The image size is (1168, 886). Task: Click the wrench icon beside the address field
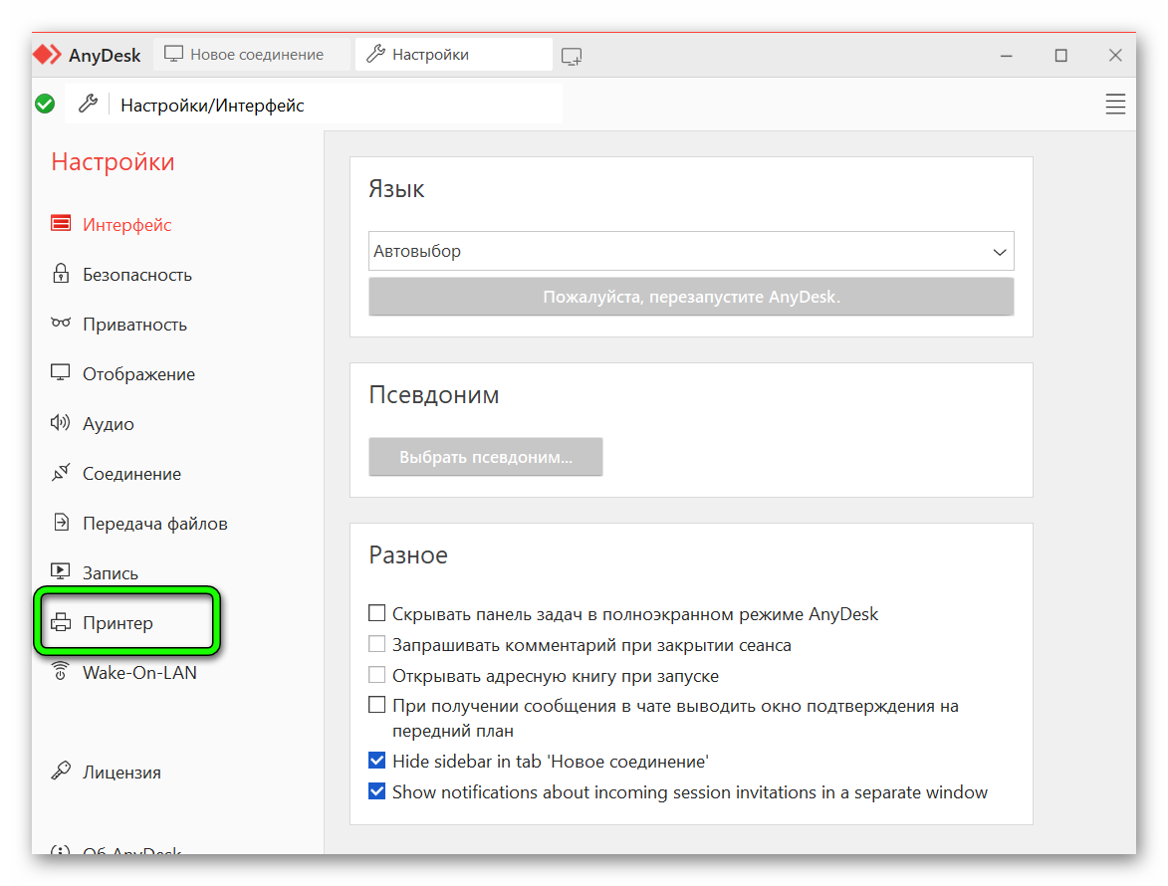click(88, 104)
